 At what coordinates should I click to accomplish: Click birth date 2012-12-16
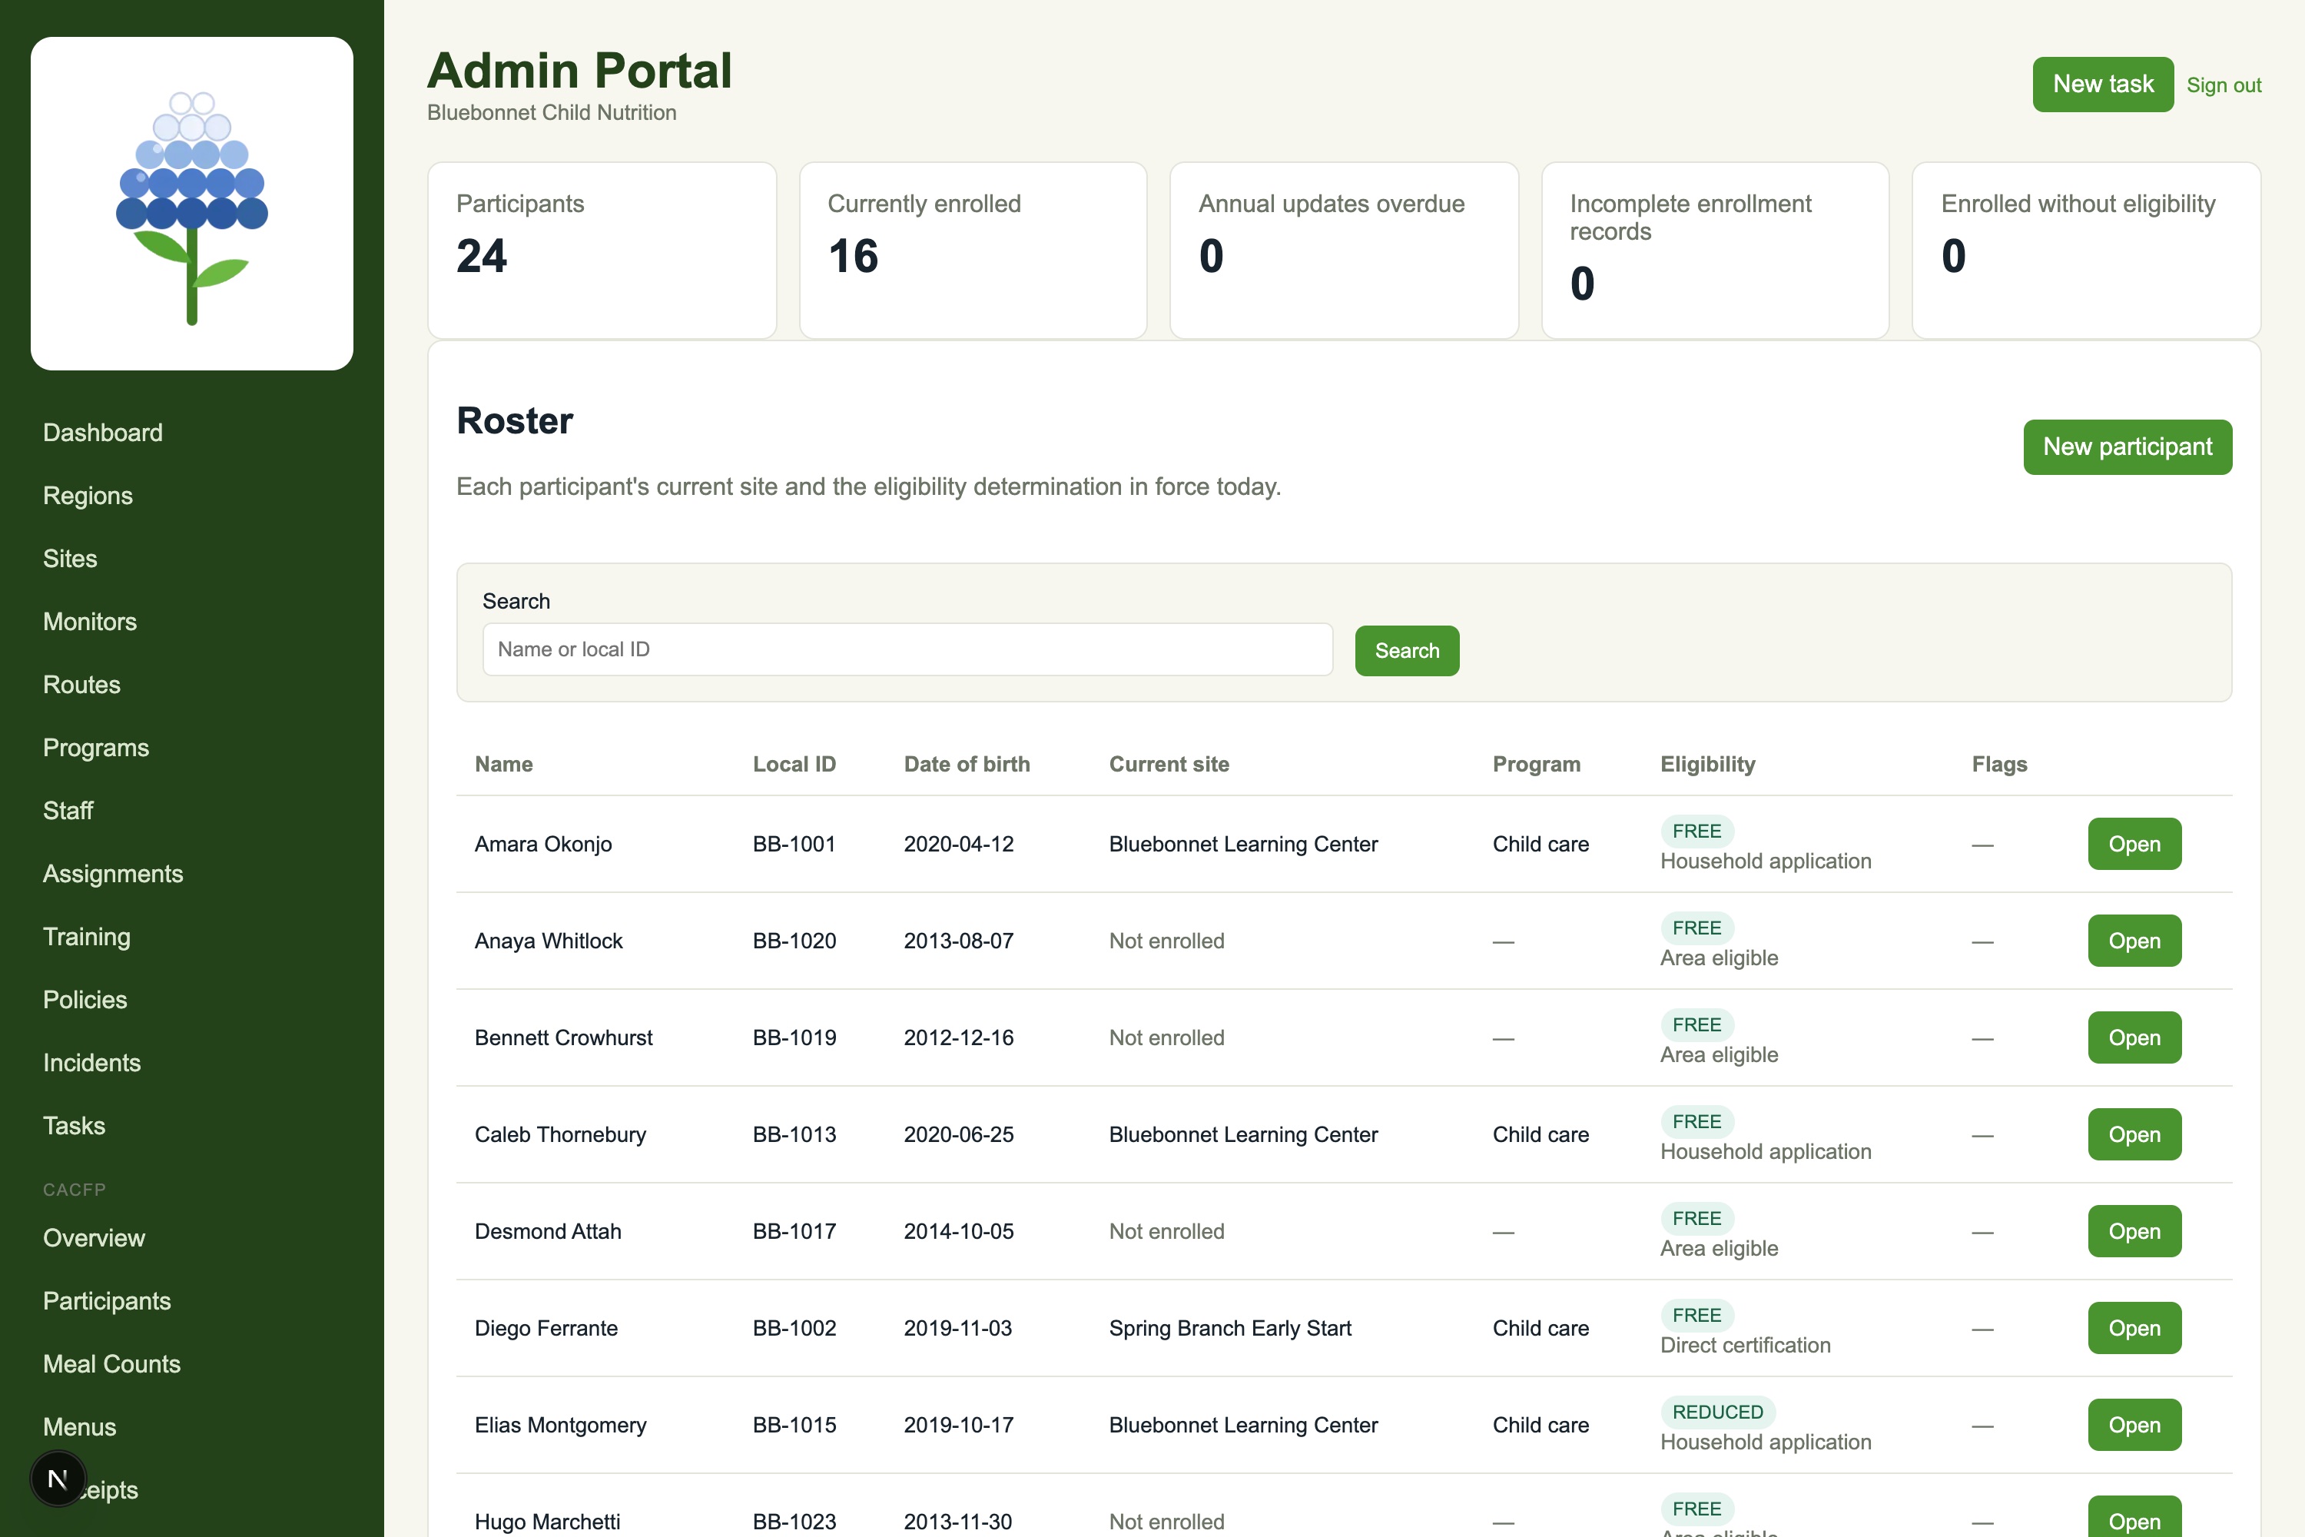click(x=958, y=1037)
